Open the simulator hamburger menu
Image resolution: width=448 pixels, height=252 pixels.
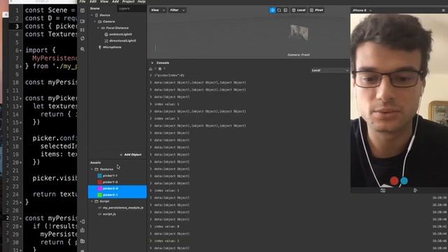point(443,10)
